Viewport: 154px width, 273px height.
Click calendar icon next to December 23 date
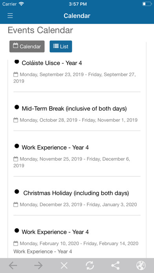[16, 204]
